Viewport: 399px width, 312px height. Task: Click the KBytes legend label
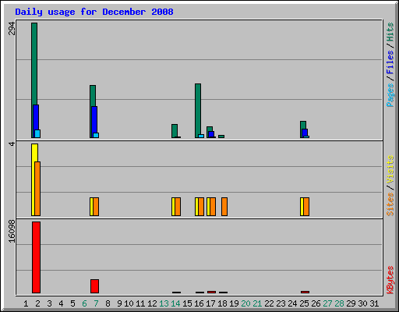click(x=390, y=280)
